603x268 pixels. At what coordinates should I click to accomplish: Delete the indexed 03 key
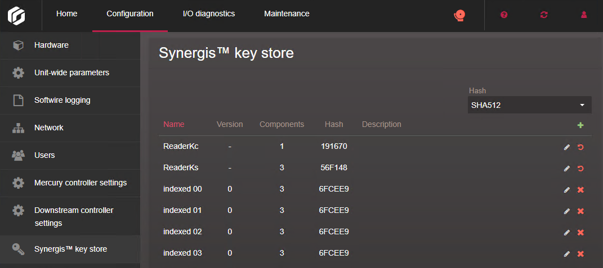pyautogui.click(x=580, y=254)
